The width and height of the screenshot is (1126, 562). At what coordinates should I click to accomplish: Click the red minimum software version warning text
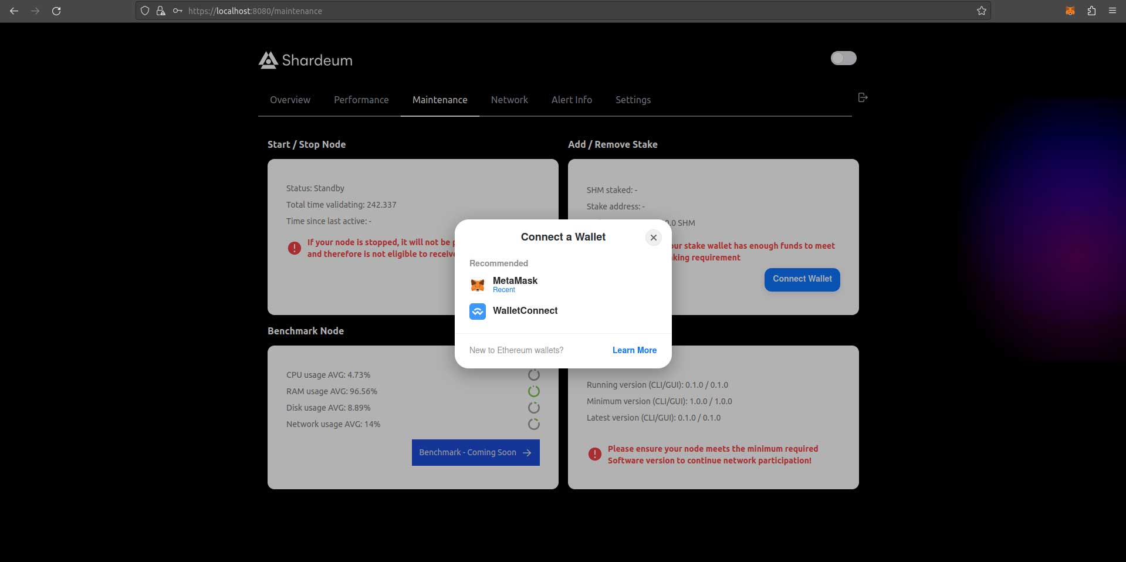pos(713,455)
